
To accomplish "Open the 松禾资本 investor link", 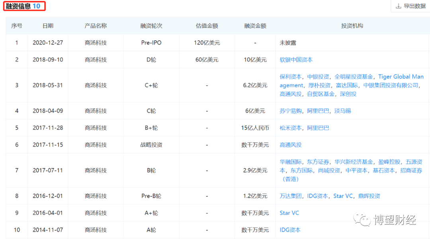I will tap(290, 128).
